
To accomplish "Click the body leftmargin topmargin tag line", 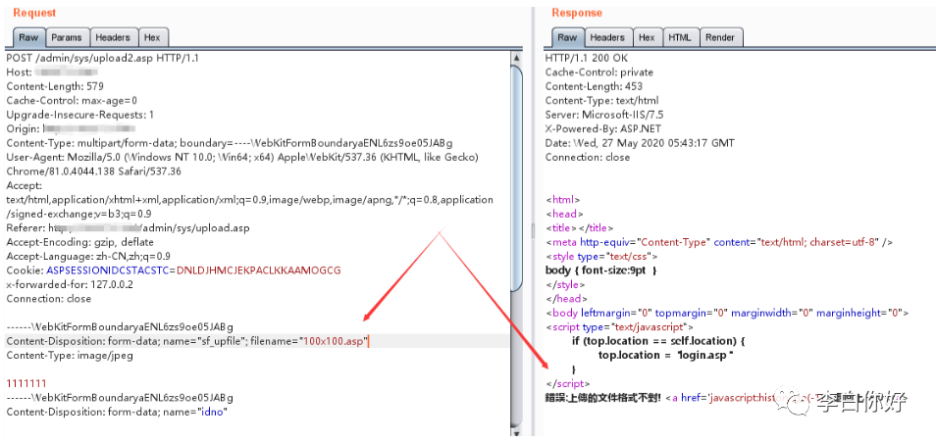I will coord(726,313).
